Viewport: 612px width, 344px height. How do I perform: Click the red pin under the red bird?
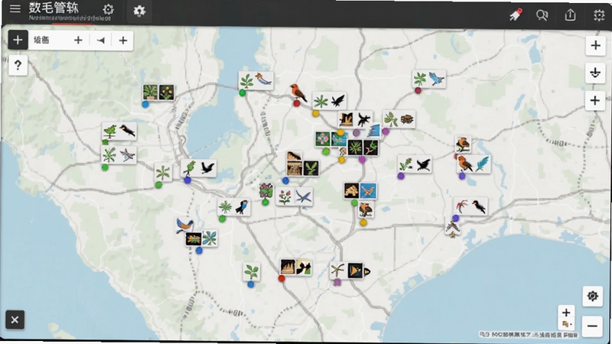click(297, 103)
